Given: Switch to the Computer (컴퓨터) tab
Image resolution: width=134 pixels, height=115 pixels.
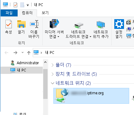Looking at the screenshot, I should (27, 13).
